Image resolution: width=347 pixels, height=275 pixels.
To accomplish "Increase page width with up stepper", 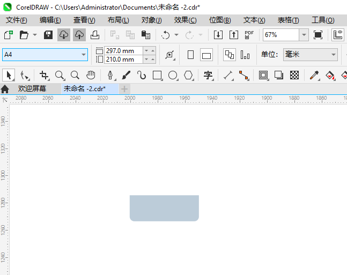I will 153,51.
